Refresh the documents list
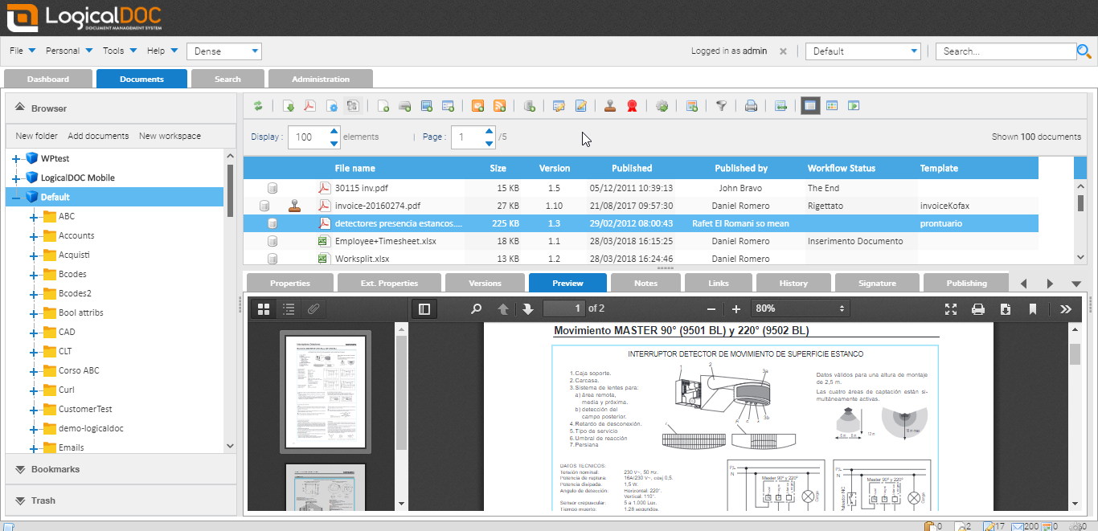The width and height of the screenshot is (1098, 531). coord(257,105)
